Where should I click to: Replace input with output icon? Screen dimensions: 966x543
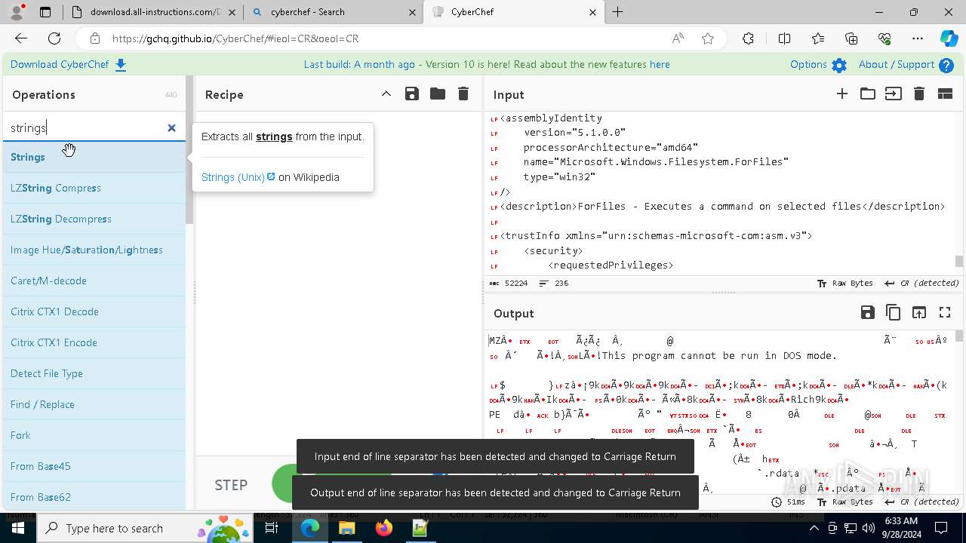coord(919,312)
